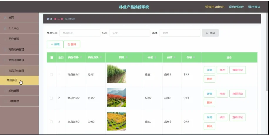
Task: Click 修改 for 商品名称2
Action: tap(222, 94)
